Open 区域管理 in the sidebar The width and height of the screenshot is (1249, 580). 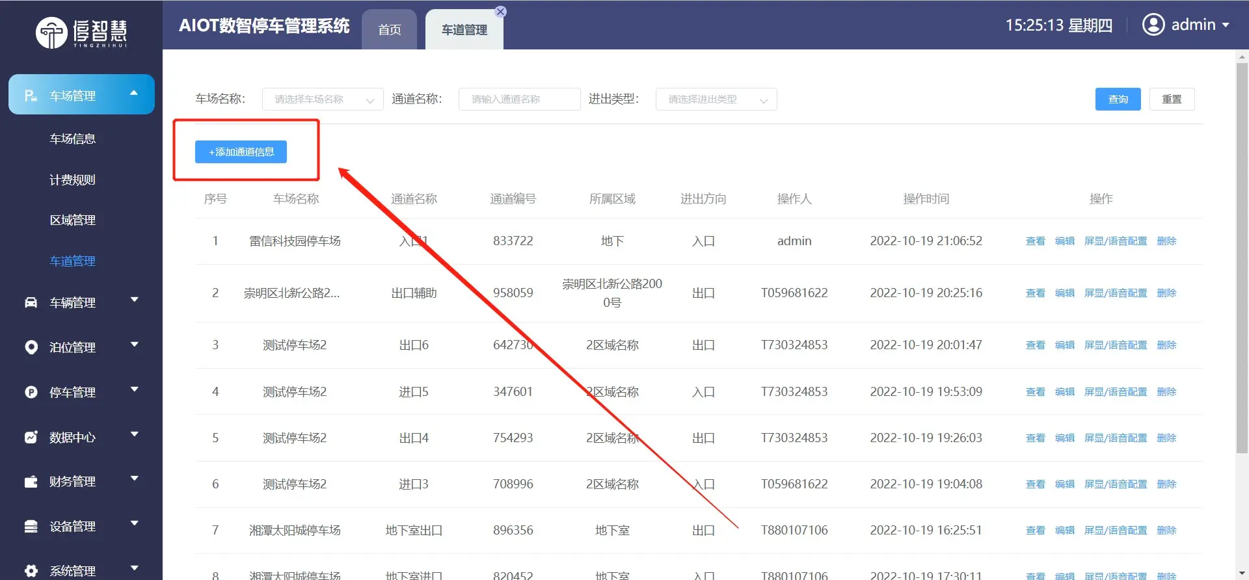coord(72,220)
